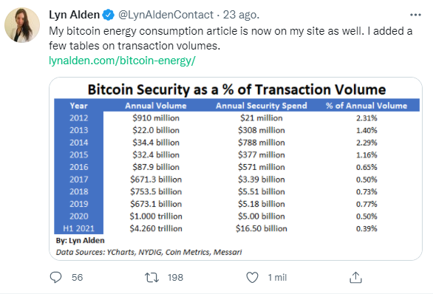Screen dimensions: 433x294
Task: Click the 'Annual Security Spend' column header
Action: tap(262, 106)
